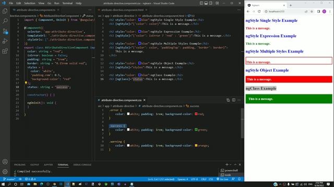The image size is (334, 187).
Task: Start Go Live server from status bar
Action: (x=222, y=179)
